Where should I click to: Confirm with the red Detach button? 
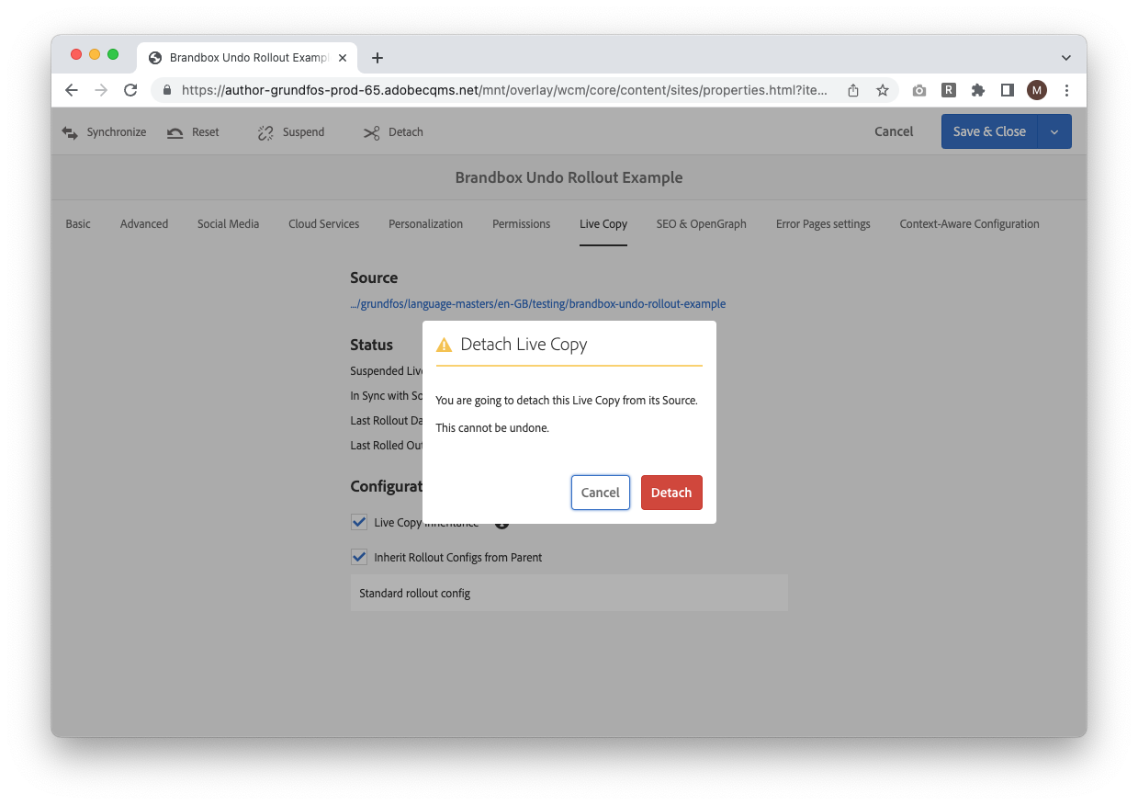click(671, 493)
